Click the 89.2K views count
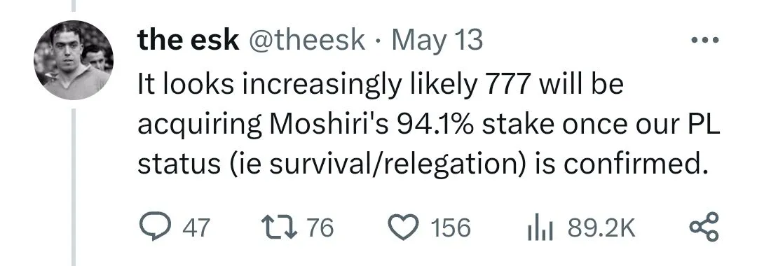 tap(601, 227)
